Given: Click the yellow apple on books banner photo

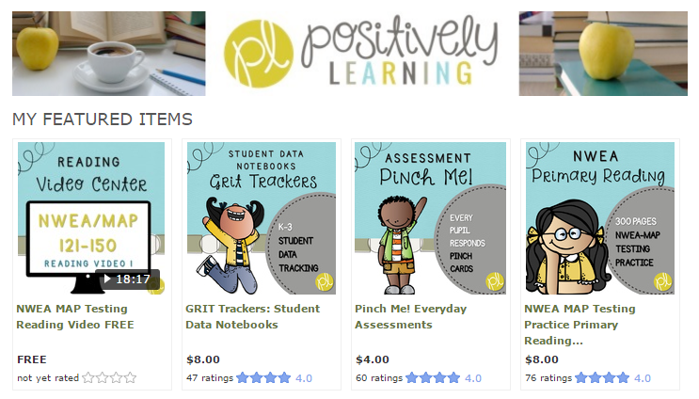Looking at the screenshot, I should (x=603, y=54).
